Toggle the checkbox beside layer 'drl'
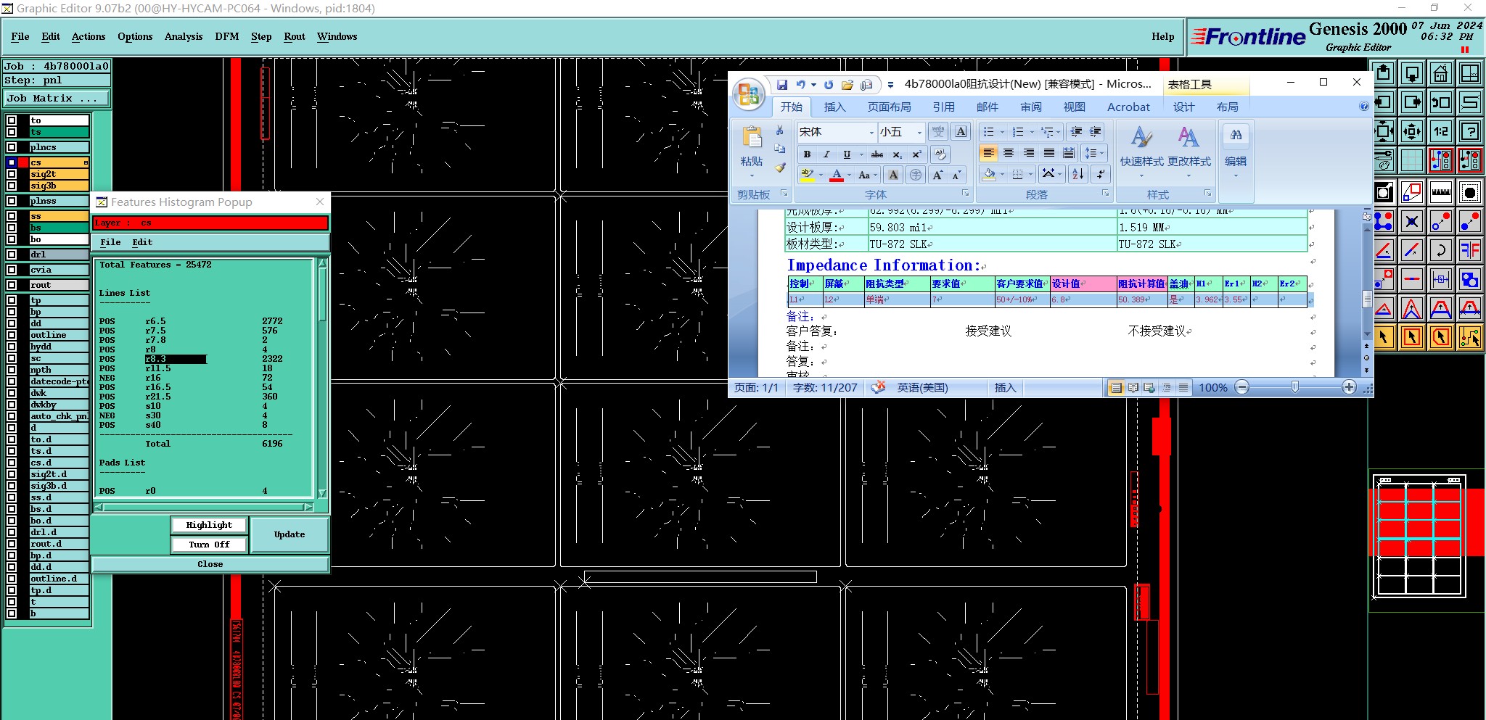 point(12,255)
